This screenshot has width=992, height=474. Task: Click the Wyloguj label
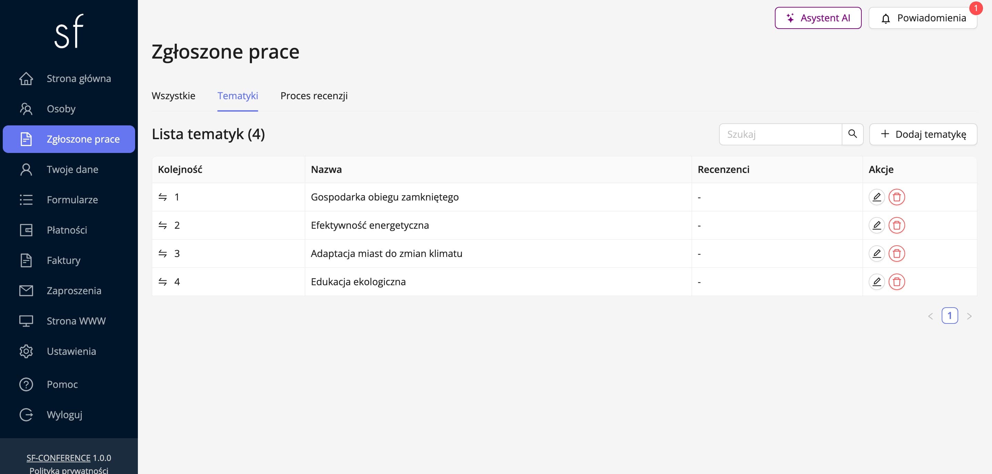pos(64,415)
